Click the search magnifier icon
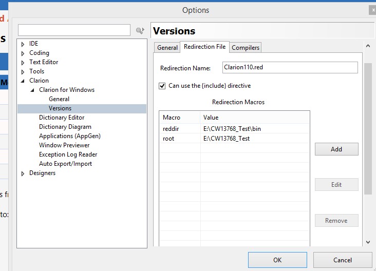This screenshot has height=271, width=376. coord(139,31)
